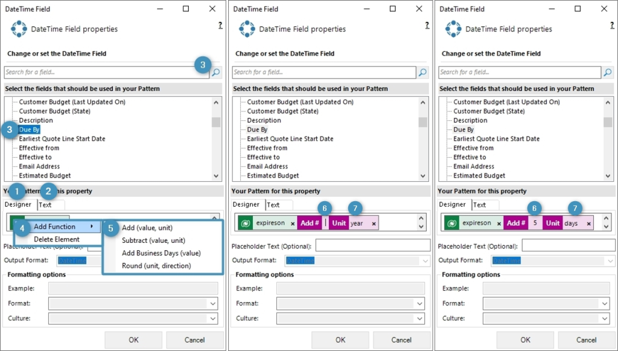
Task: Select Delete Element in the context menu
Action: [57, 239]
